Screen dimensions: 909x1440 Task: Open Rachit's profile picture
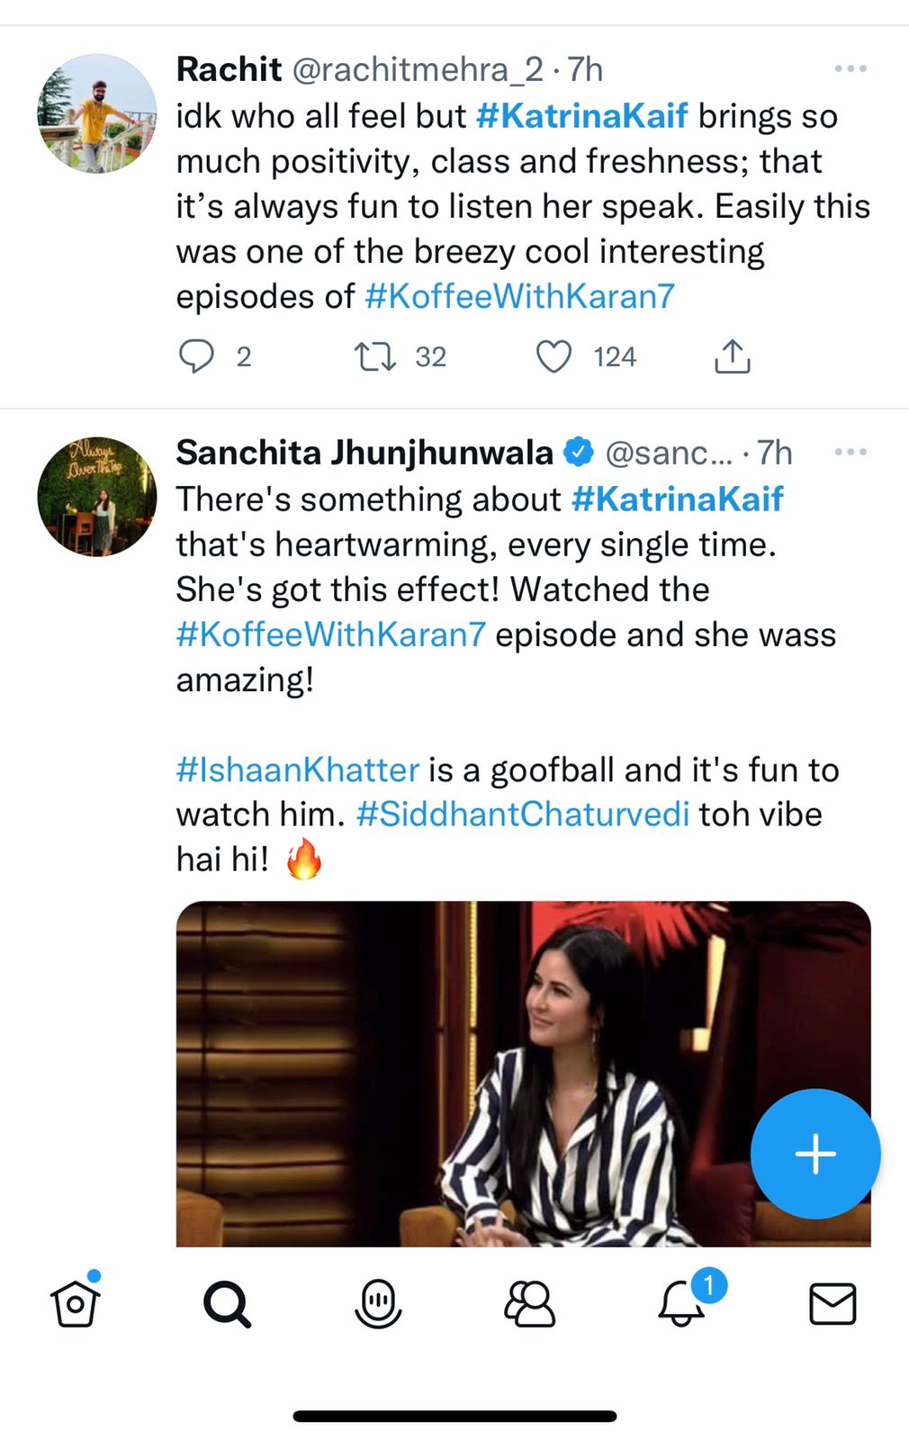(97, 113)
